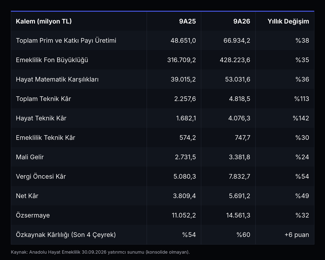Click the value "747,7"
The image size is (325, 260).
[x=242, y=137]
